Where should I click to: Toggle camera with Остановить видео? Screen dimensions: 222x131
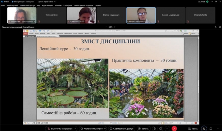point(92,129)
